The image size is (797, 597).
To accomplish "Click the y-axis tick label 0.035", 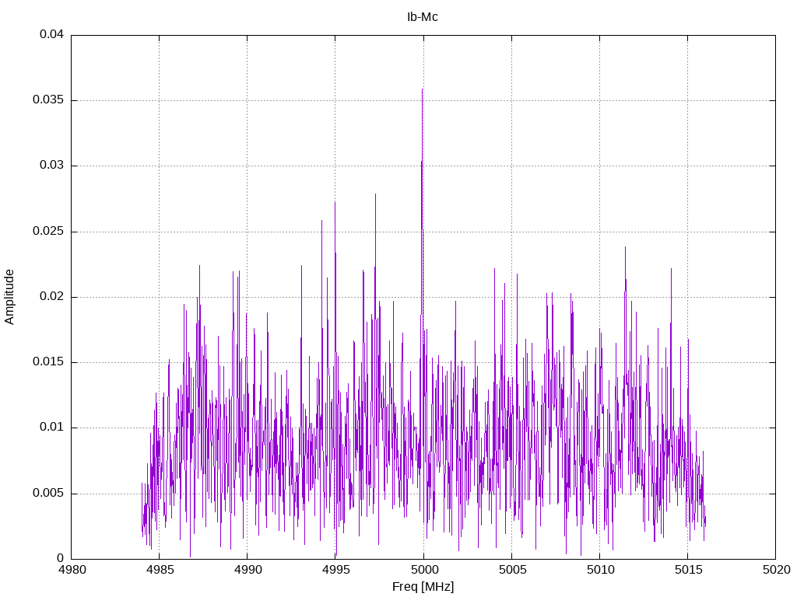I will [x=48, y=100].
